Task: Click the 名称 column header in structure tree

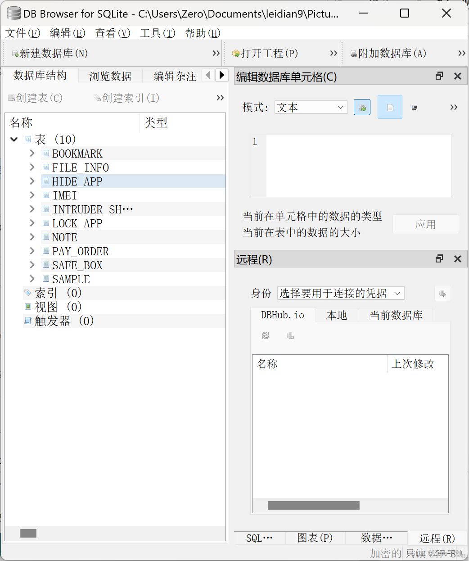Action: (x=72, y=122)
